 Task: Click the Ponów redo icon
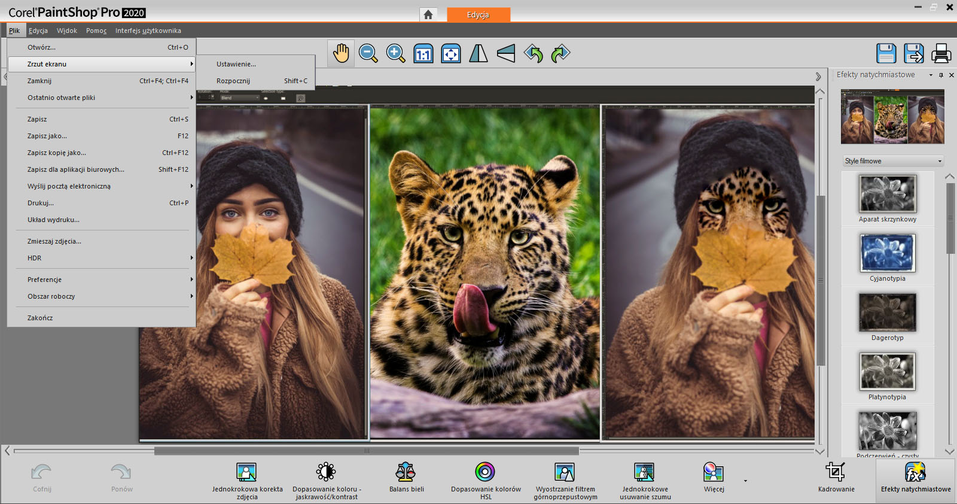click(121, 477)
